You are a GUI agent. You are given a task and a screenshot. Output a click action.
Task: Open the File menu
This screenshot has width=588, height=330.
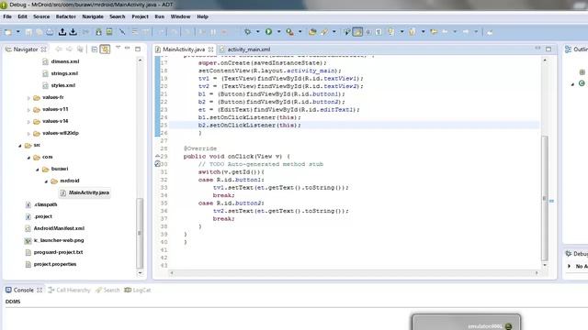(x=7, y=16)
